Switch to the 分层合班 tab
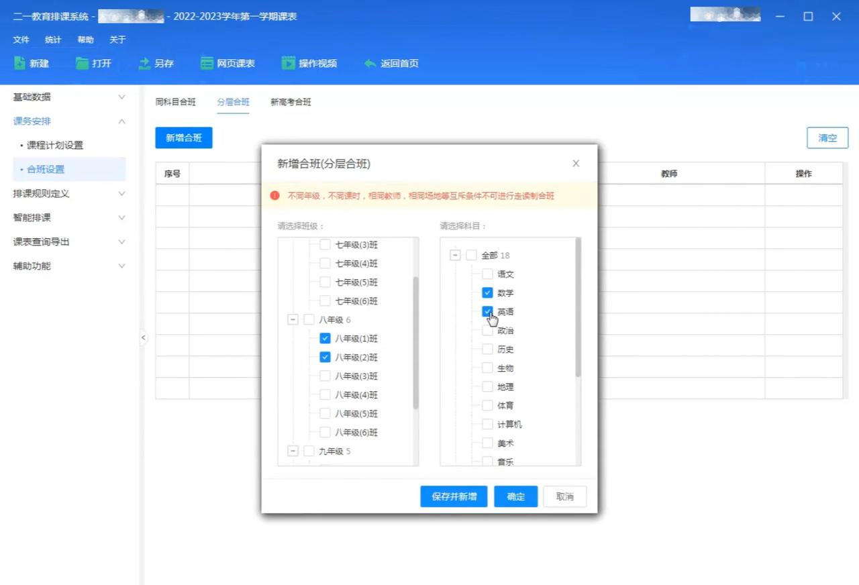This screenshot has height=585, width=859. coord(233,102)
